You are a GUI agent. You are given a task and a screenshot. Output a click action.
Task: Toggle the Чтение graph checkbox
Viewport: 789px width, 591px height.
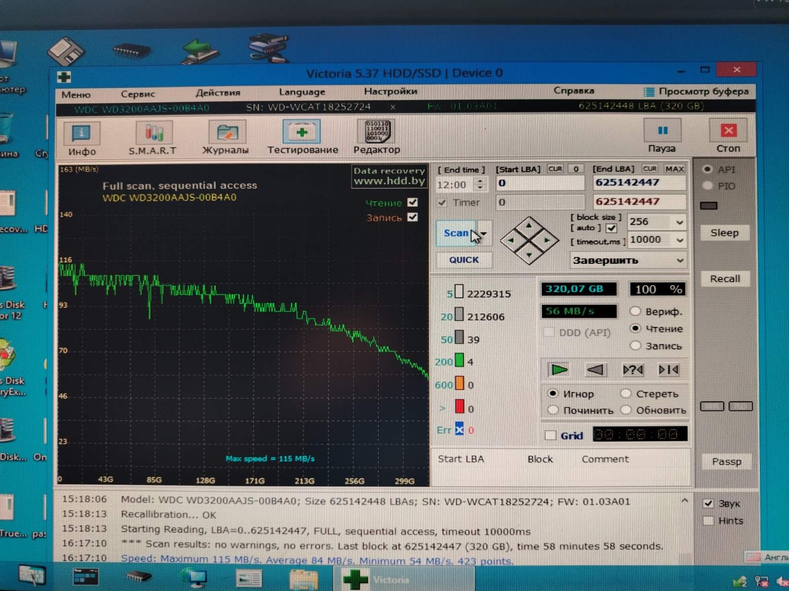pyautogui.click(x=413, y=202)
